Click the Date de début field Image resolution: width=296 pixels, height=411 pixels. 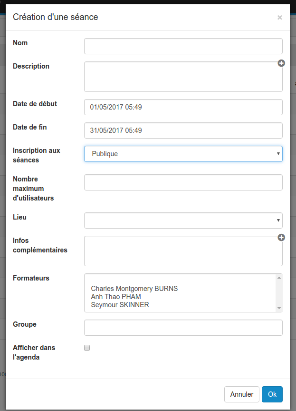click(x=183, y=107)
